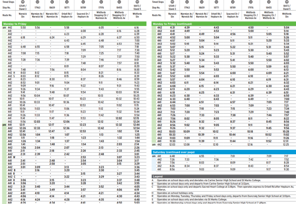Select the Marmion Av / Warwick Rd heading

point(37,14)
